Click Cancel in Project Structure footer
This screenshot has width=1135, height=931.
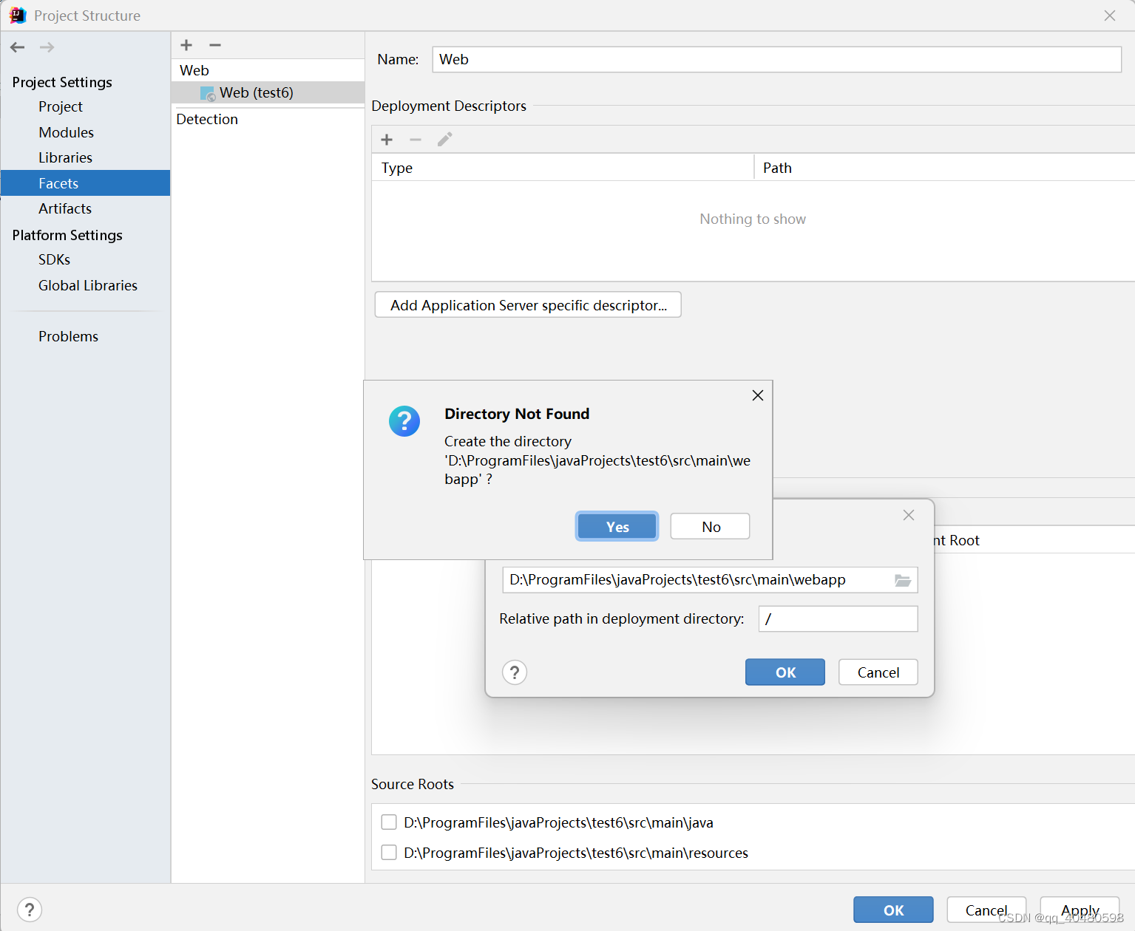click(986, 910)
